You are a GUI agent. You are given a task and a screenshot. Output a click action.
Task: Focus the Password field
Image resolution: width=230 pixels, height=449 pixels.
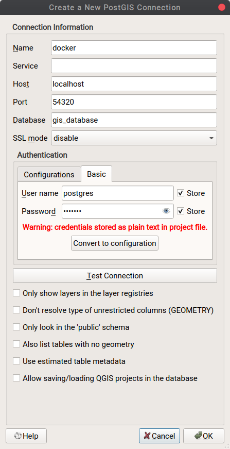(x=118, y=211)
